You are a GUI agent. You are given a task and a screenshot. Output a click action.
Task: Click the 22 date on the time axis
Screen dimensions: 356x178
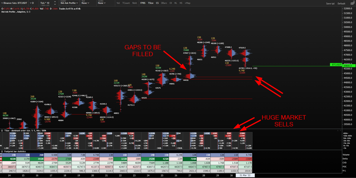click(x=120, y=176)
